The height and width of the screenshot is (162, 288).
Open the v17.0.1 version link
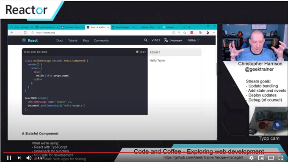156,40
